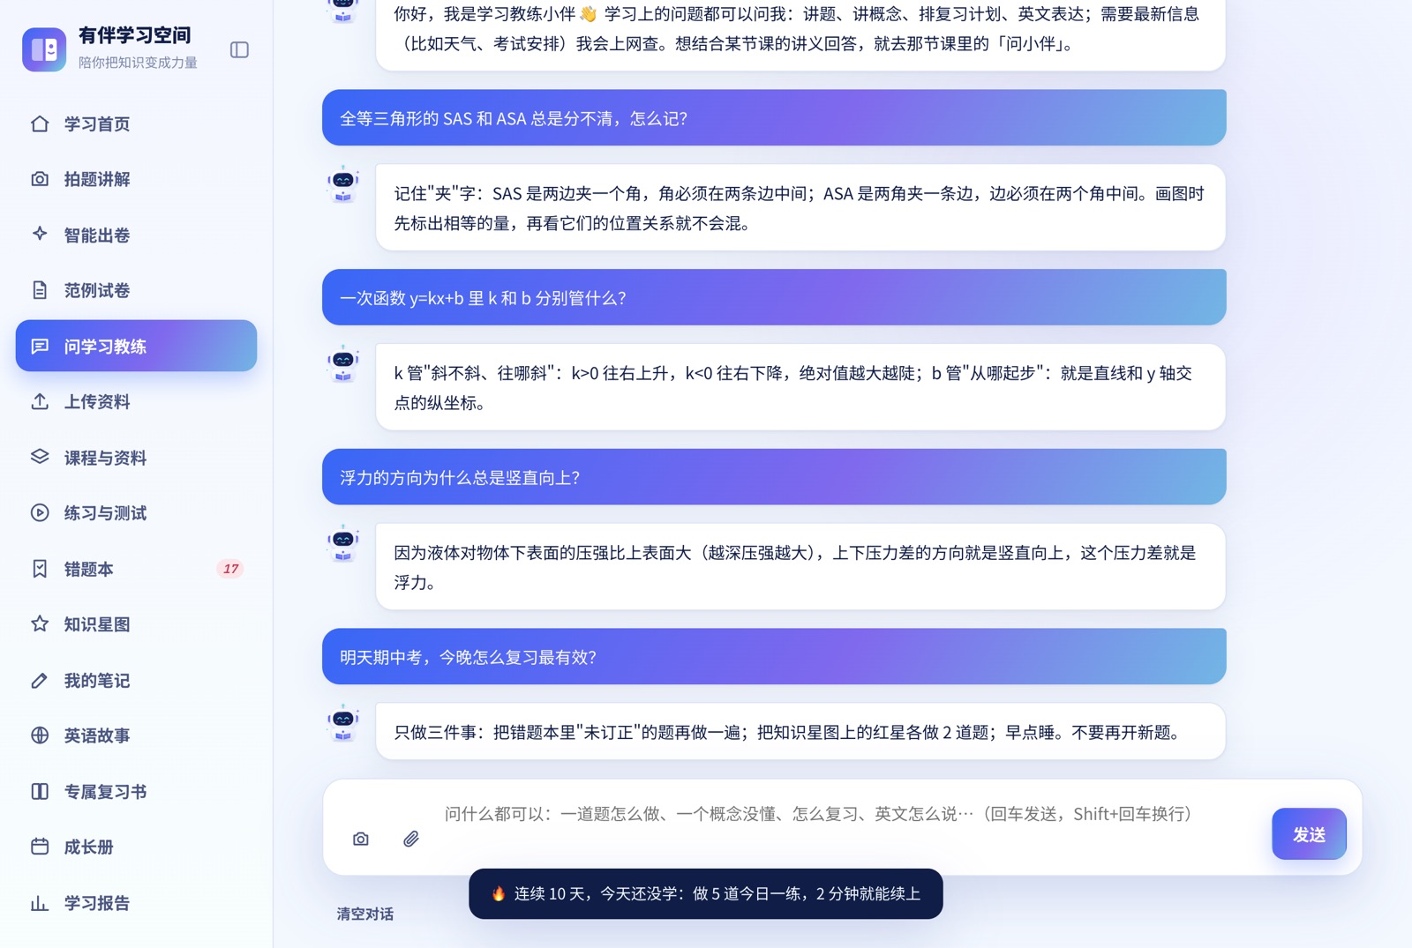Screen dimensions: 1412x948
Task: Attach a photo using the camera icon in input box
Action: (x=361, y=839)
